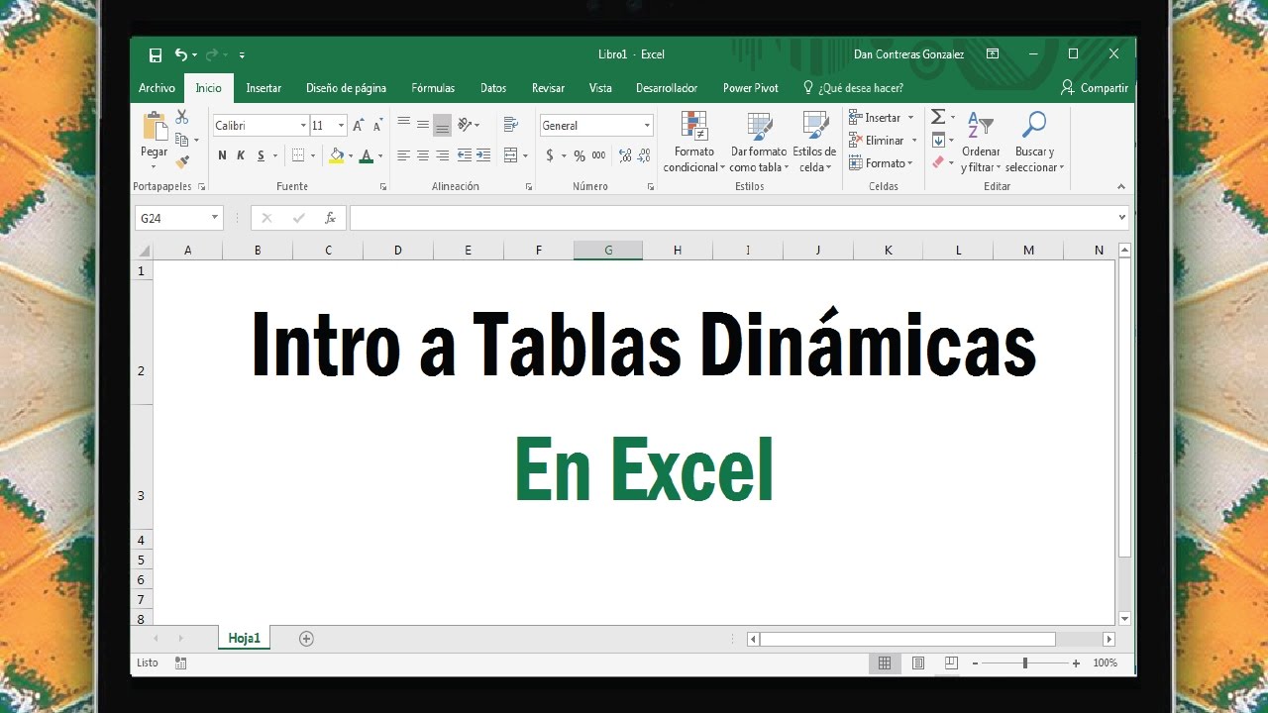Image resolution: width=1268 pixels, height=713 pixels.
Task: Click the Buscar y seleccionar magnifier icon
Action: point(1034,125)
